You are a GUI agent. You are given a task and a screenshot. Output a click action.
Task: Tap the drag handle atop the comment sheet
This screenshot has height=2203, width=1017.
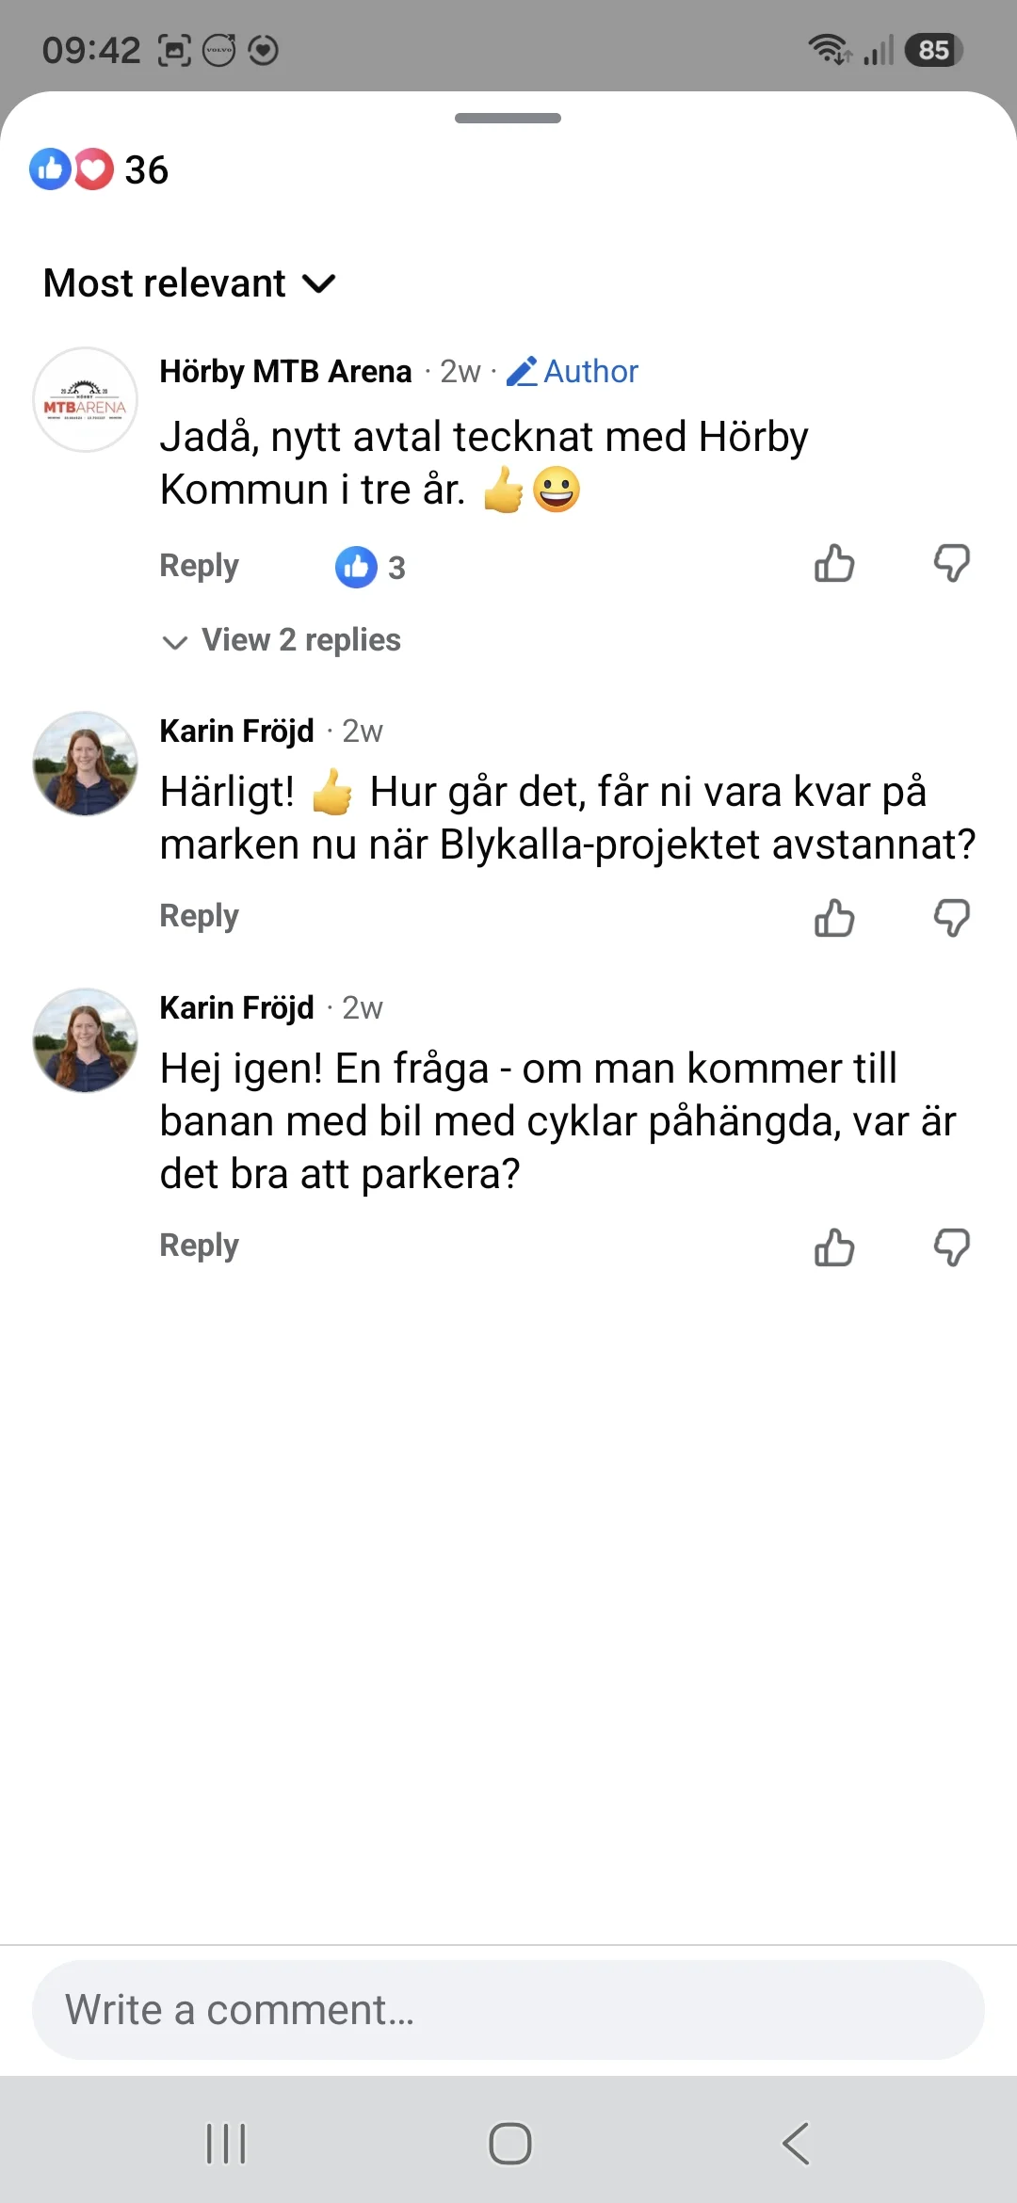pyautogui.click(x=508, y=119)
